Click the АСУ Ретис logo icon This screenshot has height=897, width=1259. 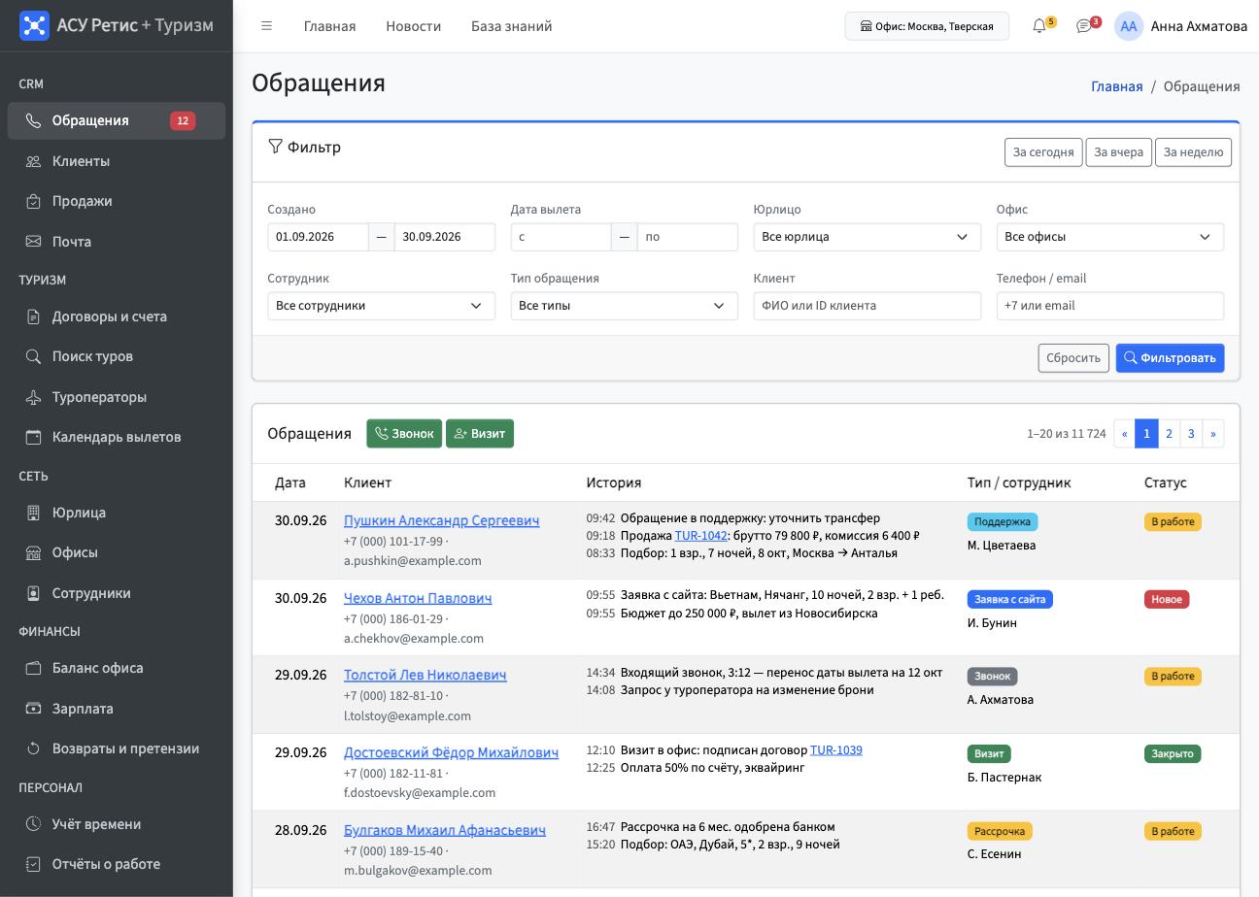click(x=34, y=25)
